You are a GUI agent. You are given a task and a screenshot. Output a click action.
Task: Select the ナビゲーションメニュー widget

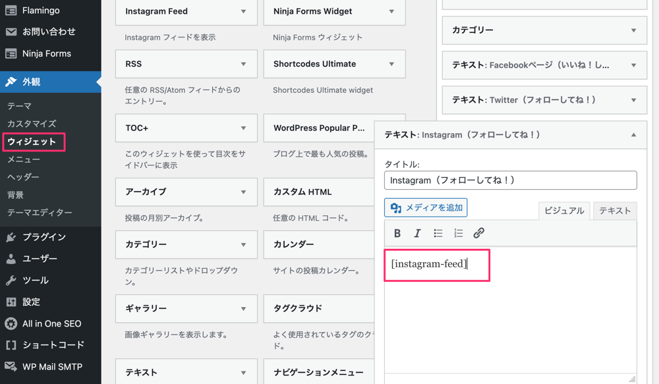click(x=319, y=371)
